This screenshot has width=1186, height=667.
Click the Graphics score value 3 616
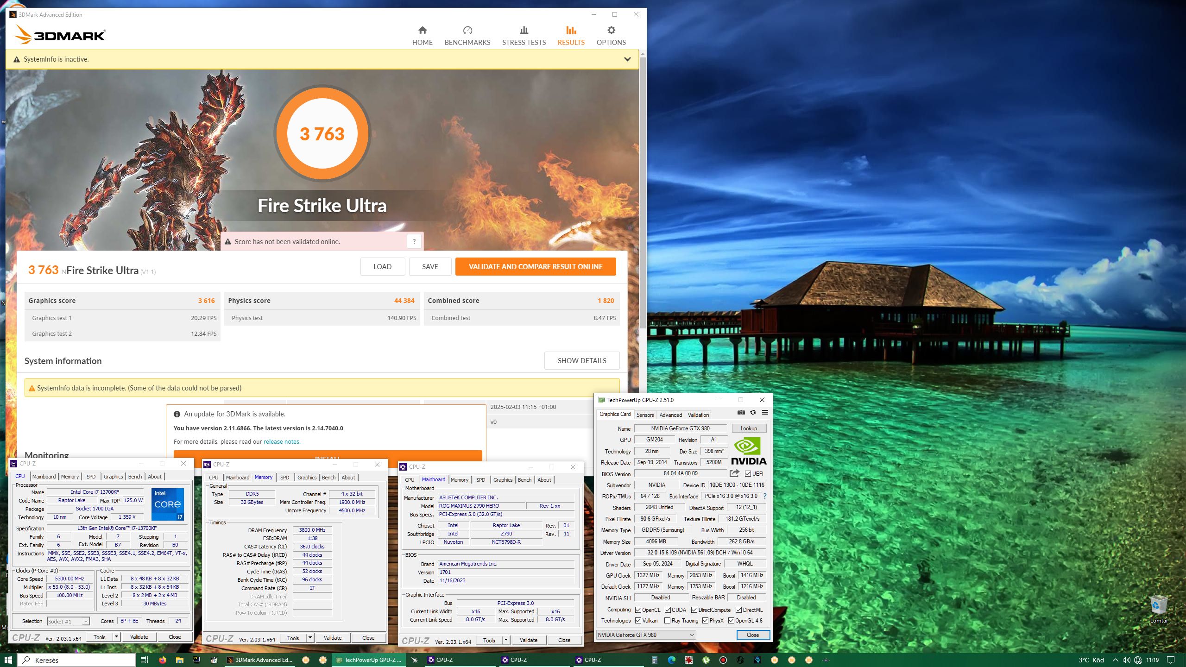click(206, 300)
